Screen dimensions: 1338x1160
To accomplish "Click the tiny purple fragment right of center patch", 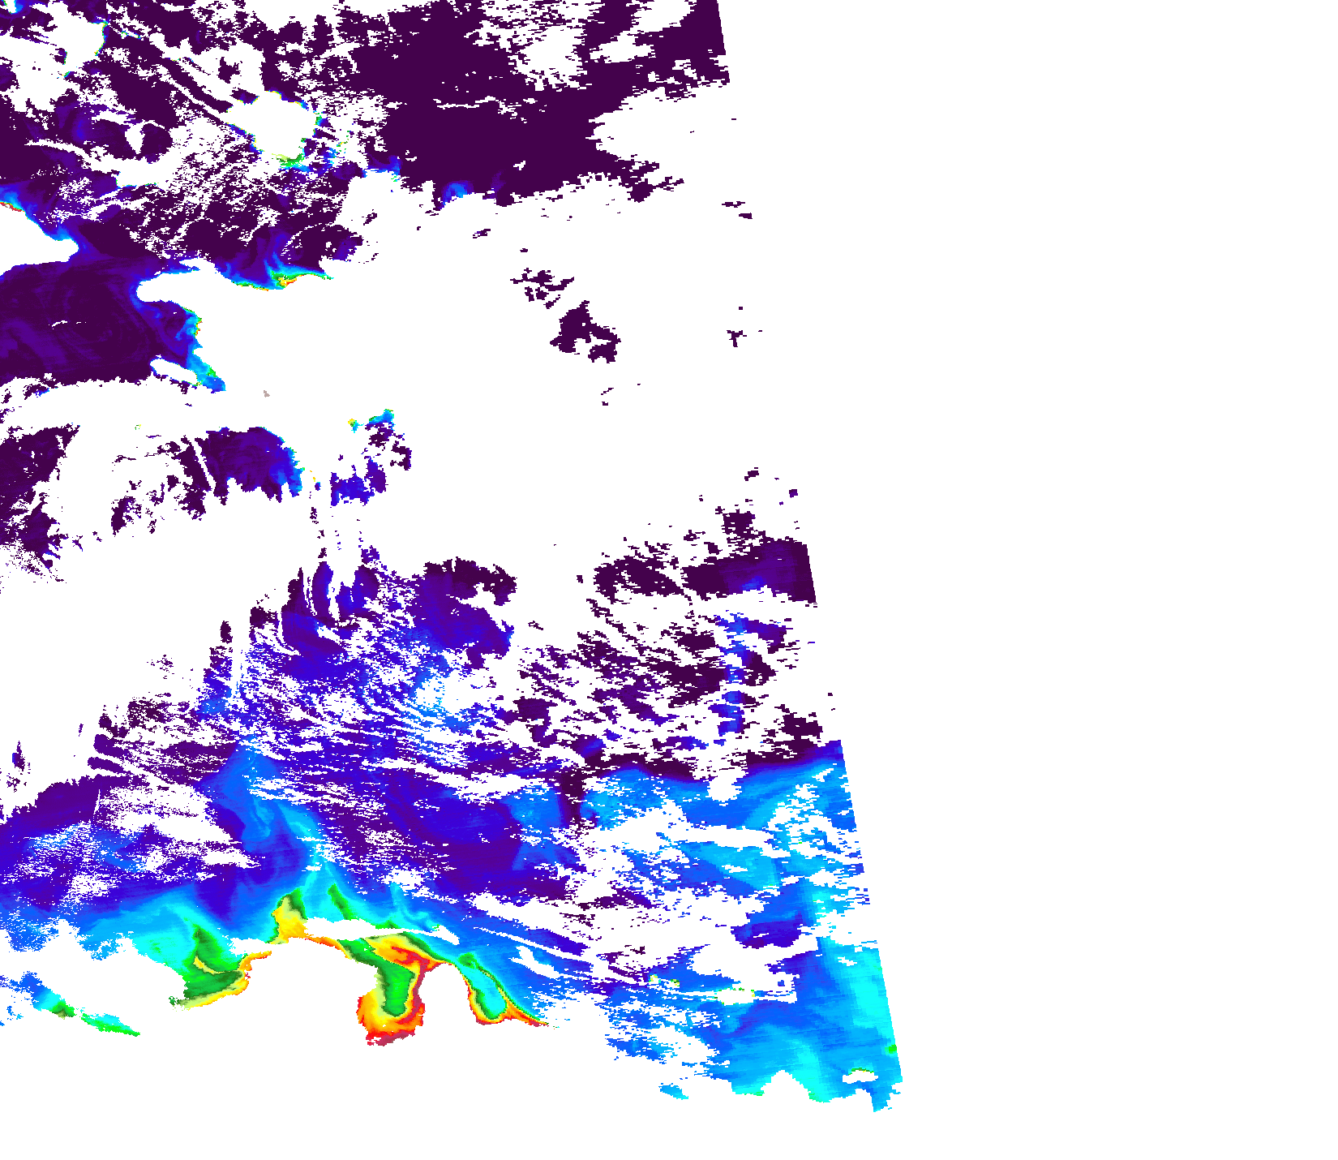I will tap(735, 336).
